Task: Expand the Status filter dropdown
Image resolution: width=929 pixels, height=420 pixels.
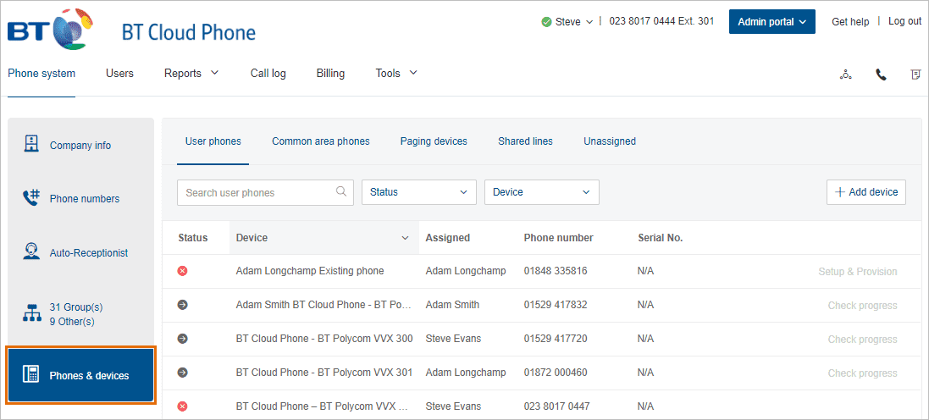Action: pos(418,192)
